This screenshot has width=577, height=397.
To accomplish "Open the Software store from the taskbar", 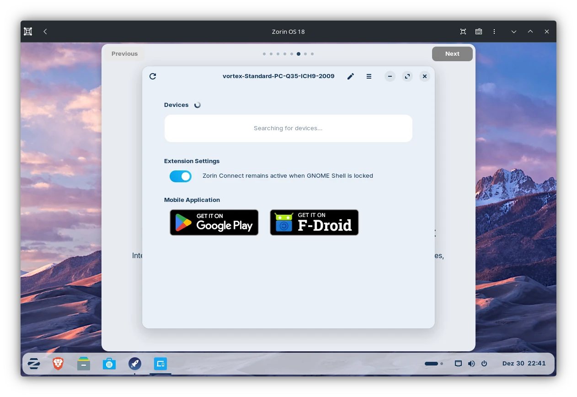I will tap(109, 364).
